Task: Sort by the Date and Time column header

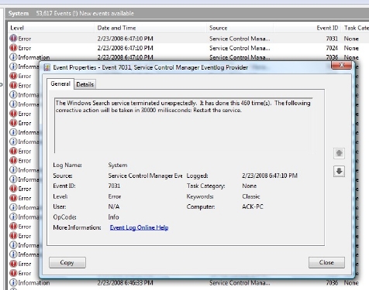Action: tap(150, 28)
